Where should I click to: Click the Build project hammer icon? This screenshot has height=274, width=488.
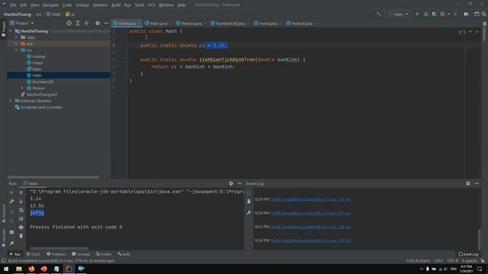(378, 14)
